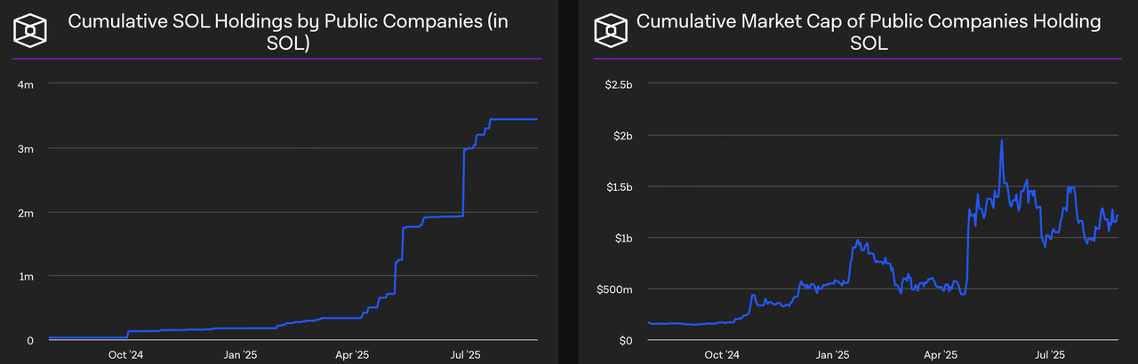Click the Jul '25 label on the market cap chart
Image resolution: width=1138 pixels, height=364 pixels.
click(x=1051, y=355)
